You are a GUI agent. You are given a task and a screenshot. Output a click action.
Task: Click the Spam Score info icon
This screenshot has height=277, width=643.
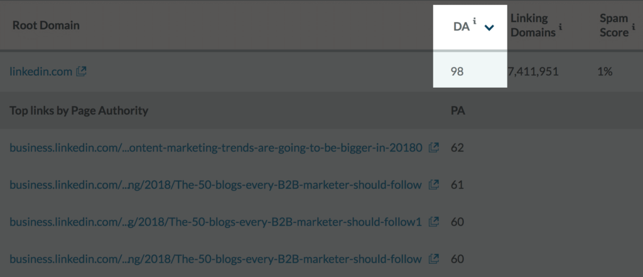(633, 26)
